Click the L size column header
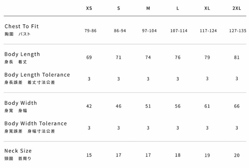This screenshot has height=168, width=249. pos(178,8)
